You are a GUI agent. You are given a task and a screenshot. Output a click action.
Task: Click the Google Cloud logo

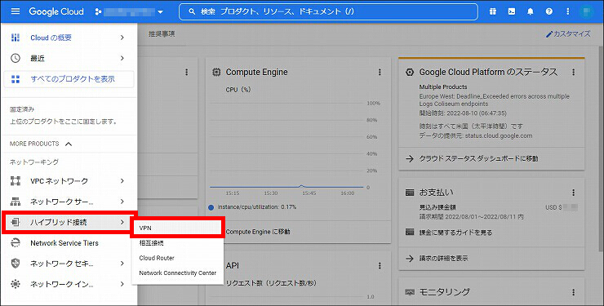click(56, 11)
